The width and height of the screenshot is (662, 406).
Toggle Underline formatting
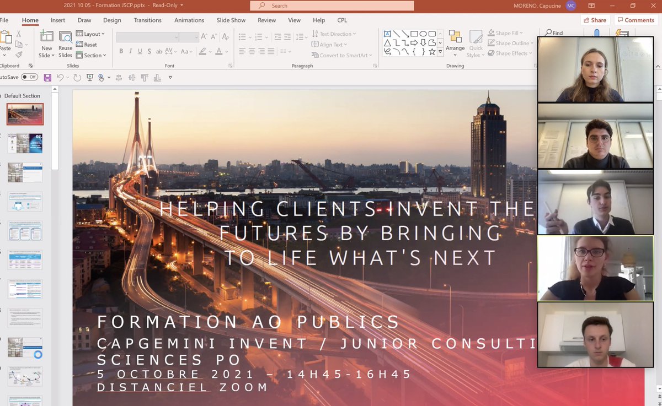pos(141,51)
